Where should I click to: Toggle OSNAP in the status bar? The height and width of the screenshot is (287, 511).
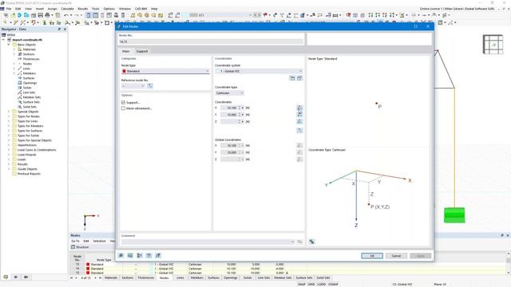(333, 285)
